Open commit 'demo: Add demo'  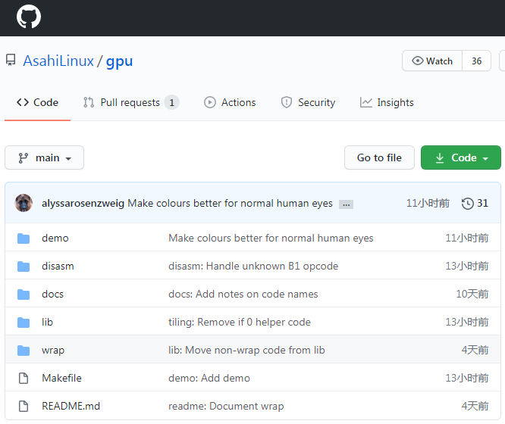(x=209, y=378)
